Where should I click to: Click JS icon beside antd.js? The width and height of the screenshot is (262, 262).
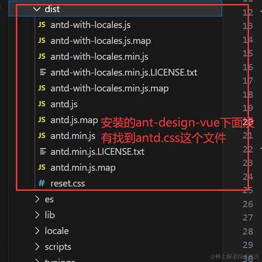coord(41,104)
